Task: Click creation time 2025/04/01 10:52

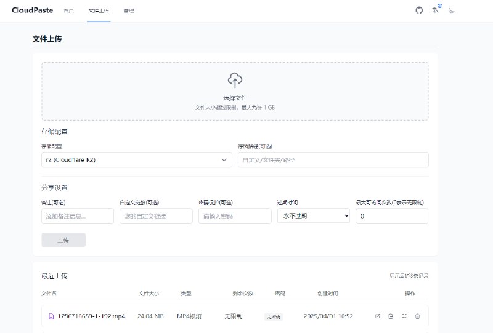Action: [328, 316]
